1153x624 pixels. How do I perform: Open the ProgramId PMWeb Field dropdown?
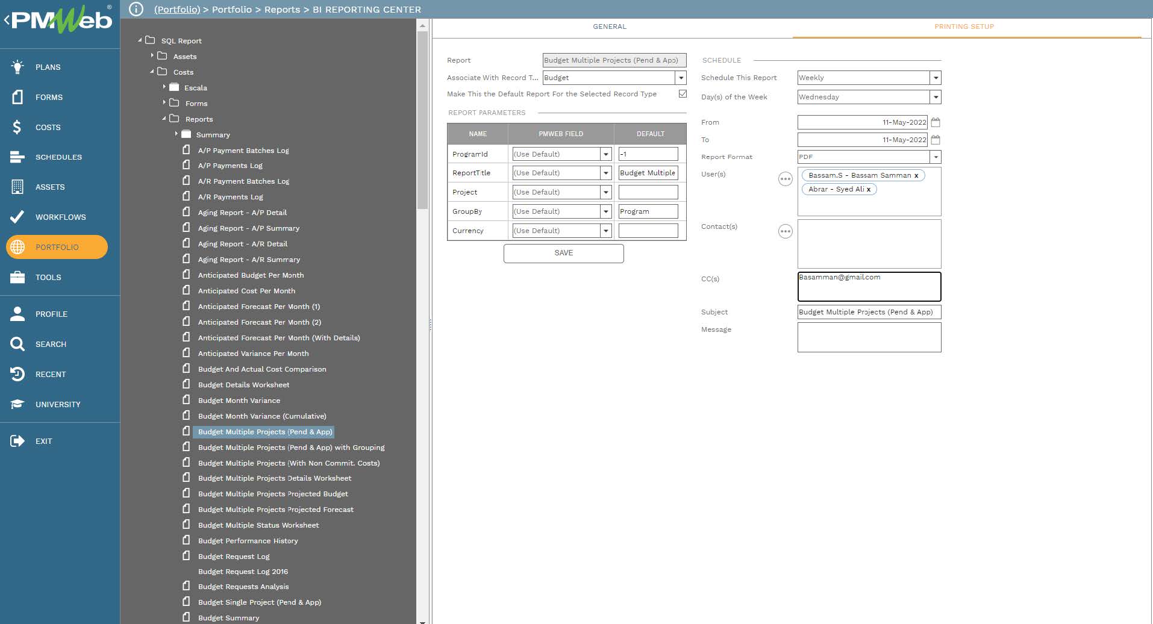[x=606, y=154]
